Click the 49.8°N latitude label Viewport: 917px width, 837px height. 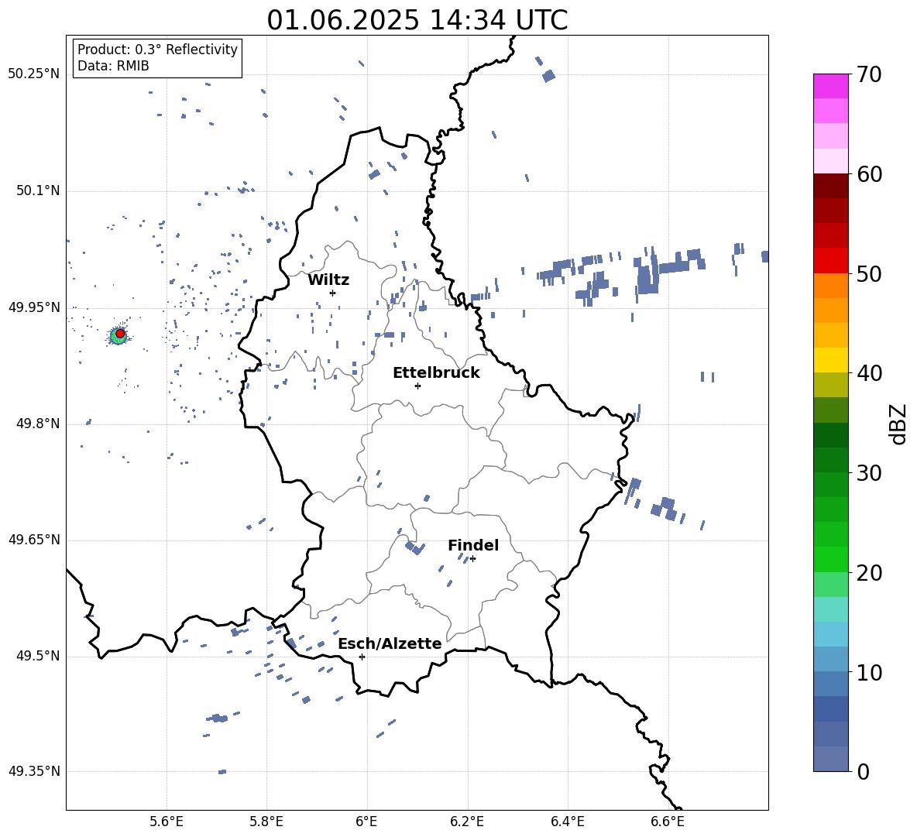pyautogui.click(x=37, y=424)
